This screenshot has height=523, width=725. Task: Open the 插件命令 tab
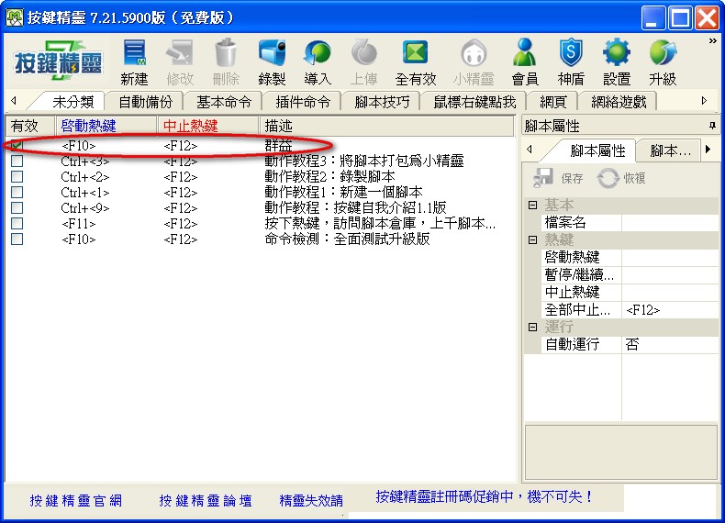pos(303,102)
